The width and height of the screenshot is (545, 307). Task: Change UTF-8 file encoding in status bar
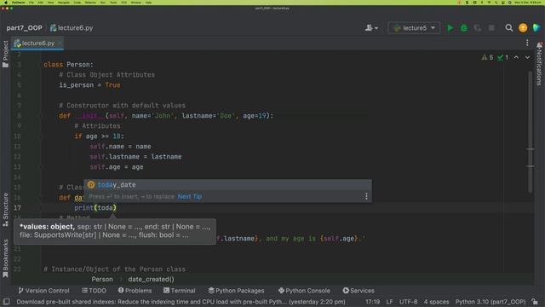(408, 302)
